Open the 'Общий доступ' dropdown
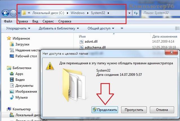This screenshot has width=180, height=121. [101, 28]
